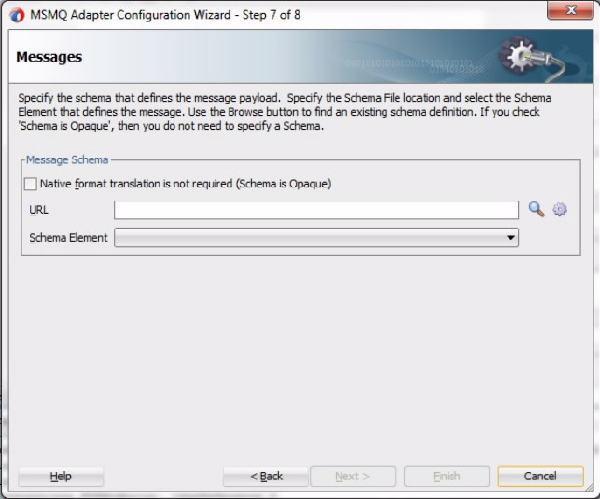Close the wizard window with X

coord(570,9)
